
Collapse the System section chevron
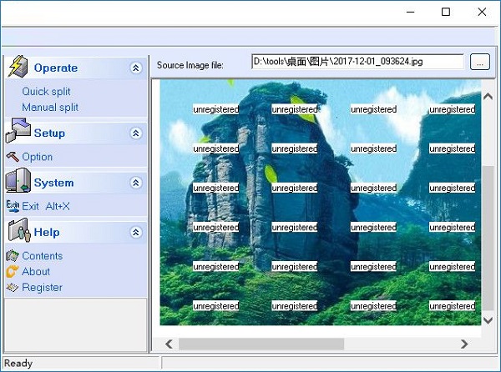pos(136,183)
